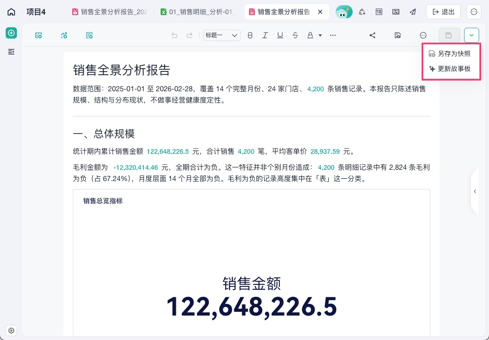Click the green insert chart toolbar icon

(x=64, y=36)
